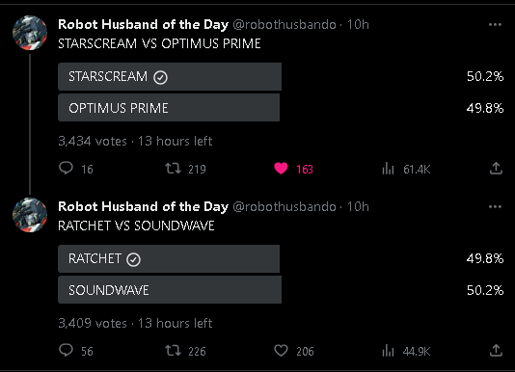Open profile avatar on first tweet

(x=30, y=33)
